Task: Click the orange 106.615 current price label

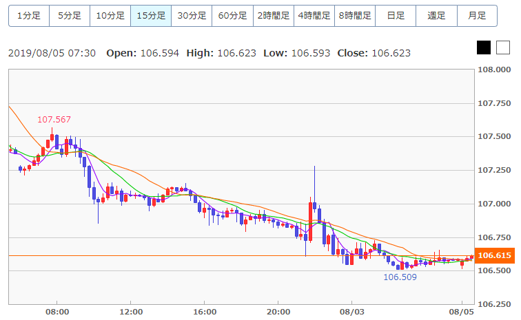Action: [493, 256]
